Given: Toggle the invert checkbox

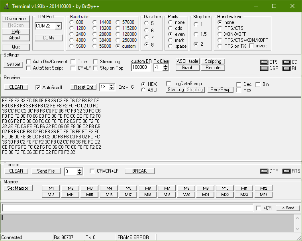Looking at the screenshot, I should click(251, 46).
